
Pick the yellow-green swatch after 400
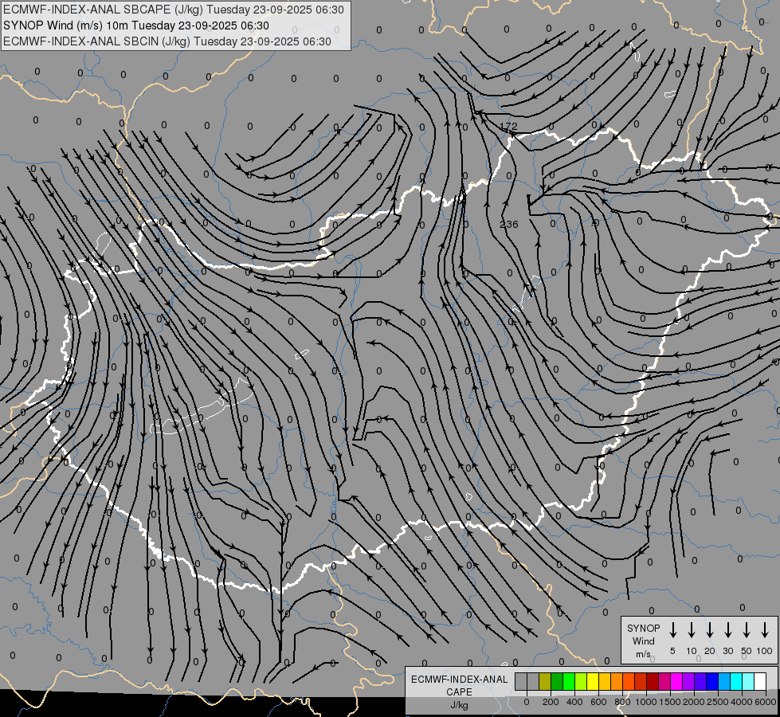(581, 682)
